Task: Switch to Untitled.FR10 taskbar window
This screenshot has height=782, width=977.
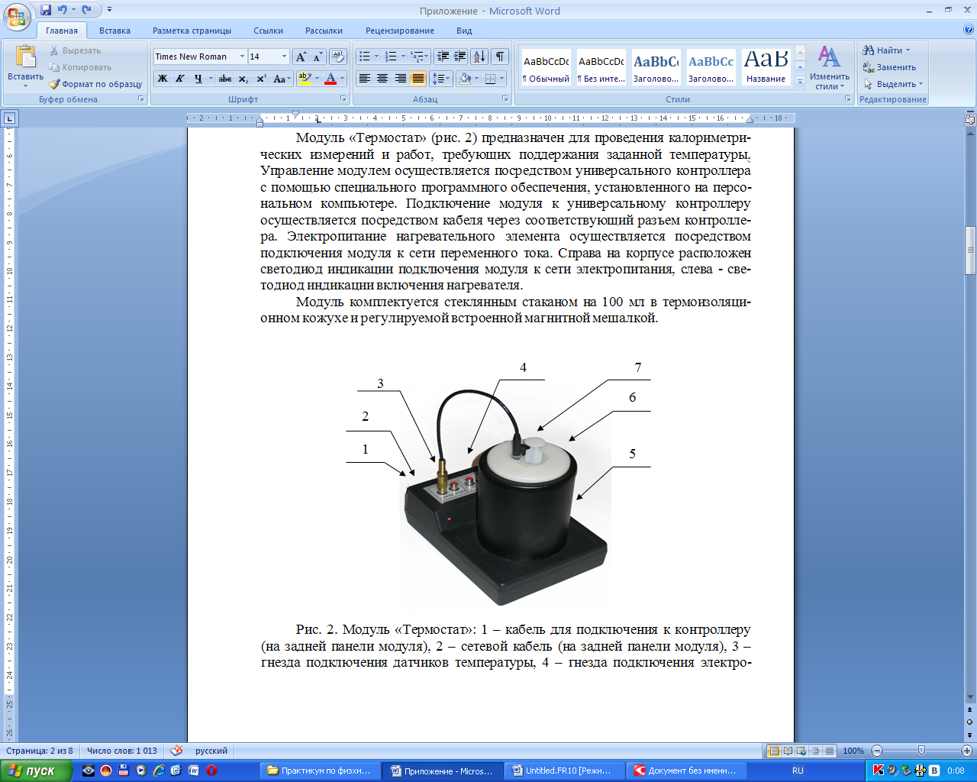Action: [x=565, y=771]
